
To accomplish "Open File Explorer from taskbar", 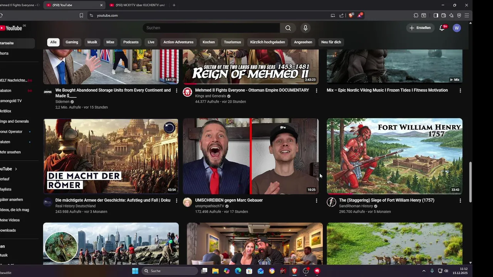I will coord(215,271).
